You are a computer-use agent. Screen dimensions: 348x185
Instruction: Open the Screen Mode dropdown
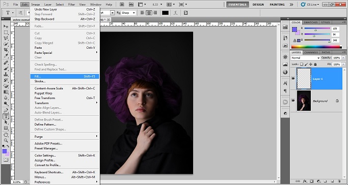[x=183, y=4]
